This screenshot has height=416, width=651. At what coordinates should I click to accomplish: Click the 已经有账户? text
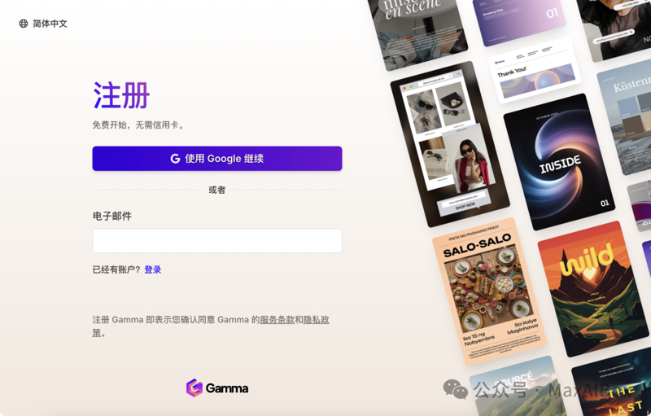click(116, 269)
